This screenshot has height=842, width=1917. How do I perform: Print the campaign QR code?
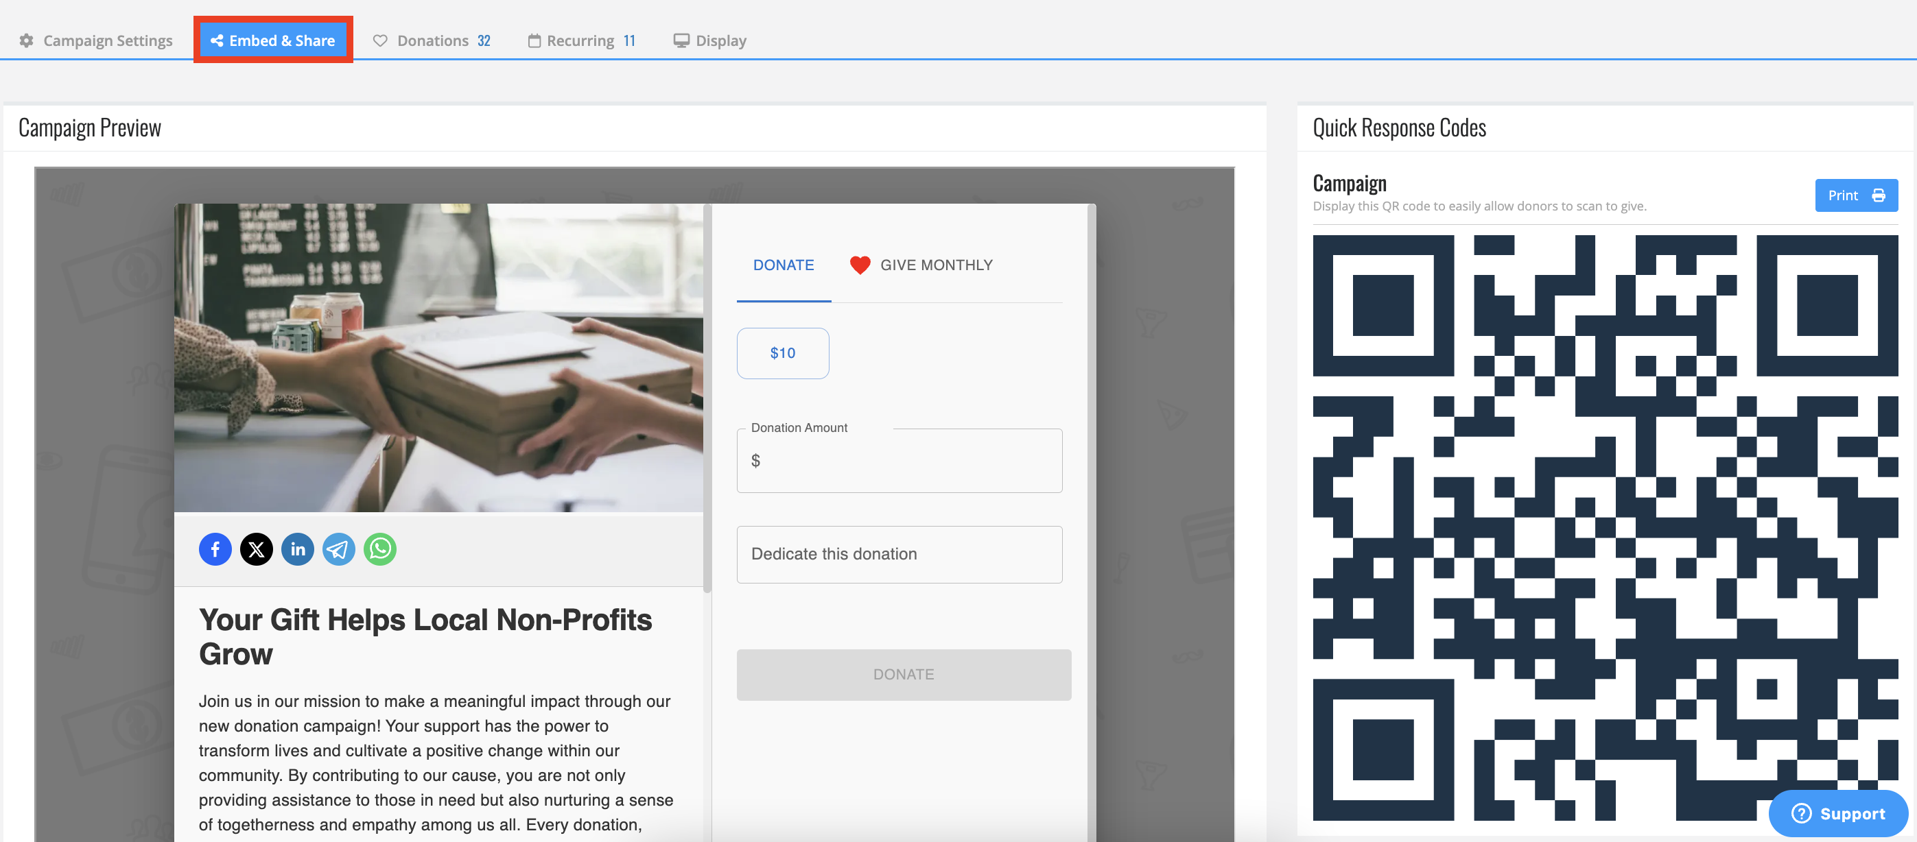(x=1856, y=195)
